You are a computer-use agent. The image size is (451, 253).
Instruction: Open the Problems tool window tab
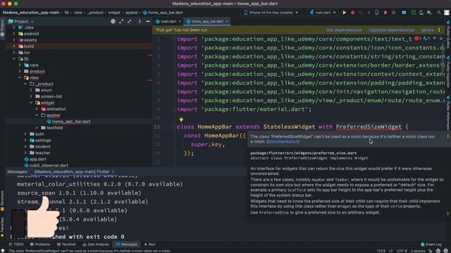[40, 245]
